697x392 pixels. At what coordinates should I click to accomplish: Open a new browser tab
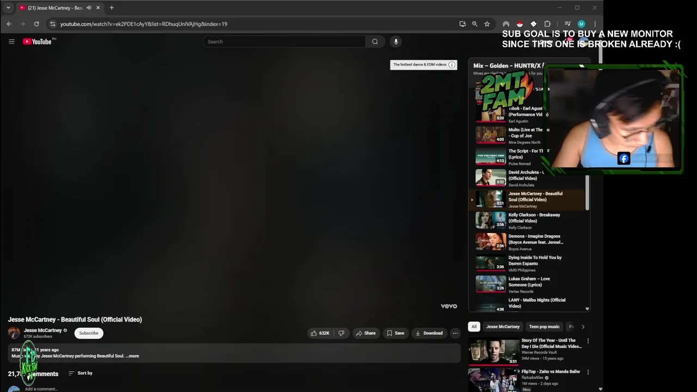112,8
